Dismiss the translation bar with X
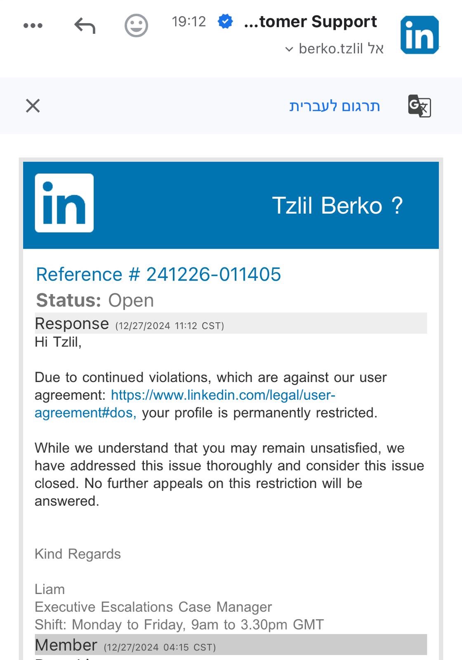Image resolution: width=462 pixels, height=660 pixels. click(x=33, y=106)
